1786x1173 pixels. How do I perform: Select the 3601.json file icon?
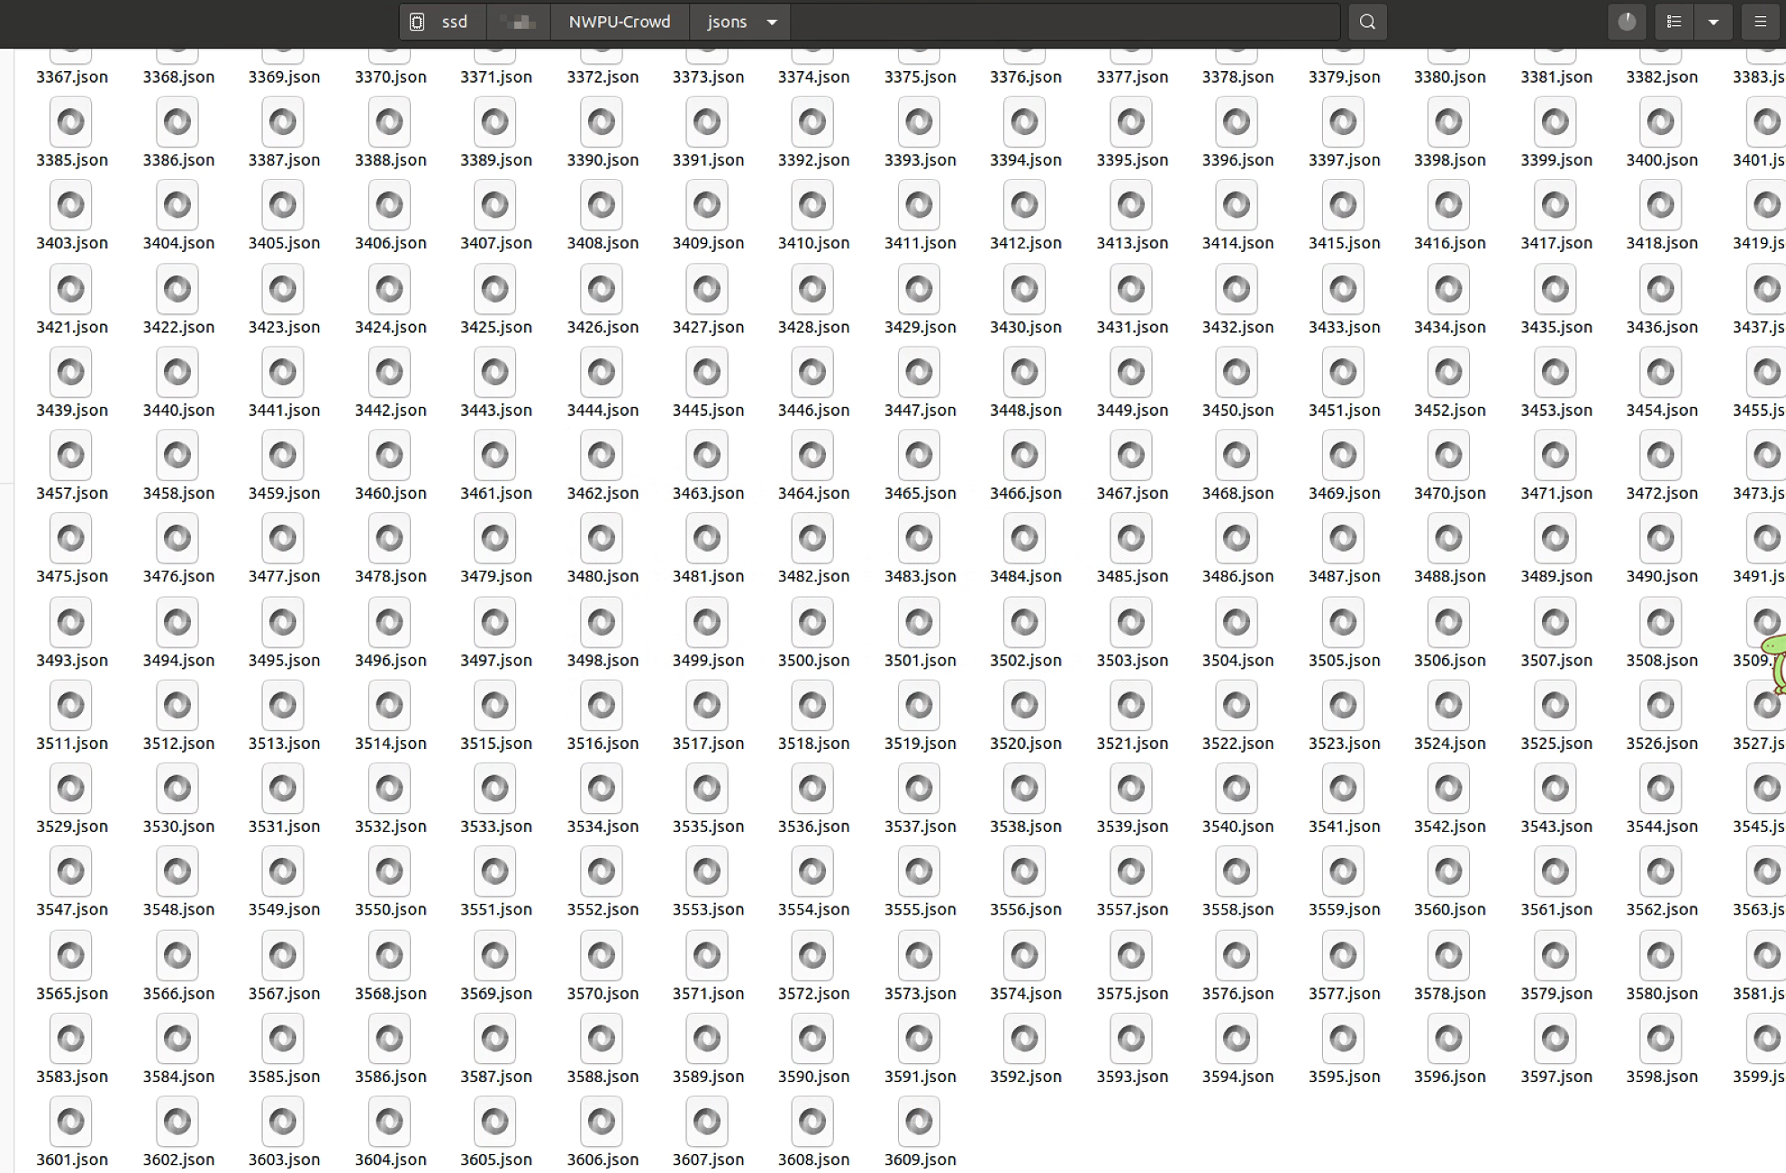(x=71, y=1122)
